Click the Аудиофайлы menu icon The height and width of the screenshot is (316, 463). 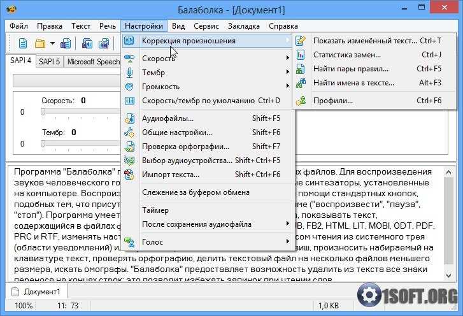tap(129, 118)
